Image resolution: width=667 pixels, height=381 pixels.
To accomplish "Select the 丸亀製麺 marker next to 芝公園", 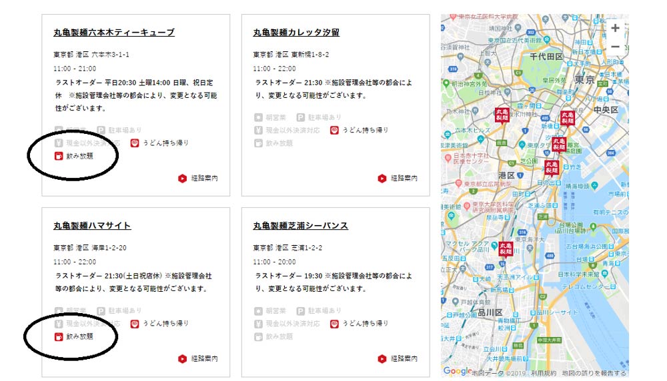I will pyautogui.click(x=552, y=167).
